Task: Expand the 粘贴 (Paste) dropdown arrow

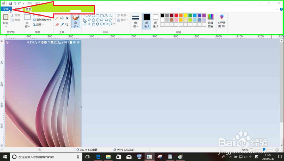Action: click(x=6, y=26)
